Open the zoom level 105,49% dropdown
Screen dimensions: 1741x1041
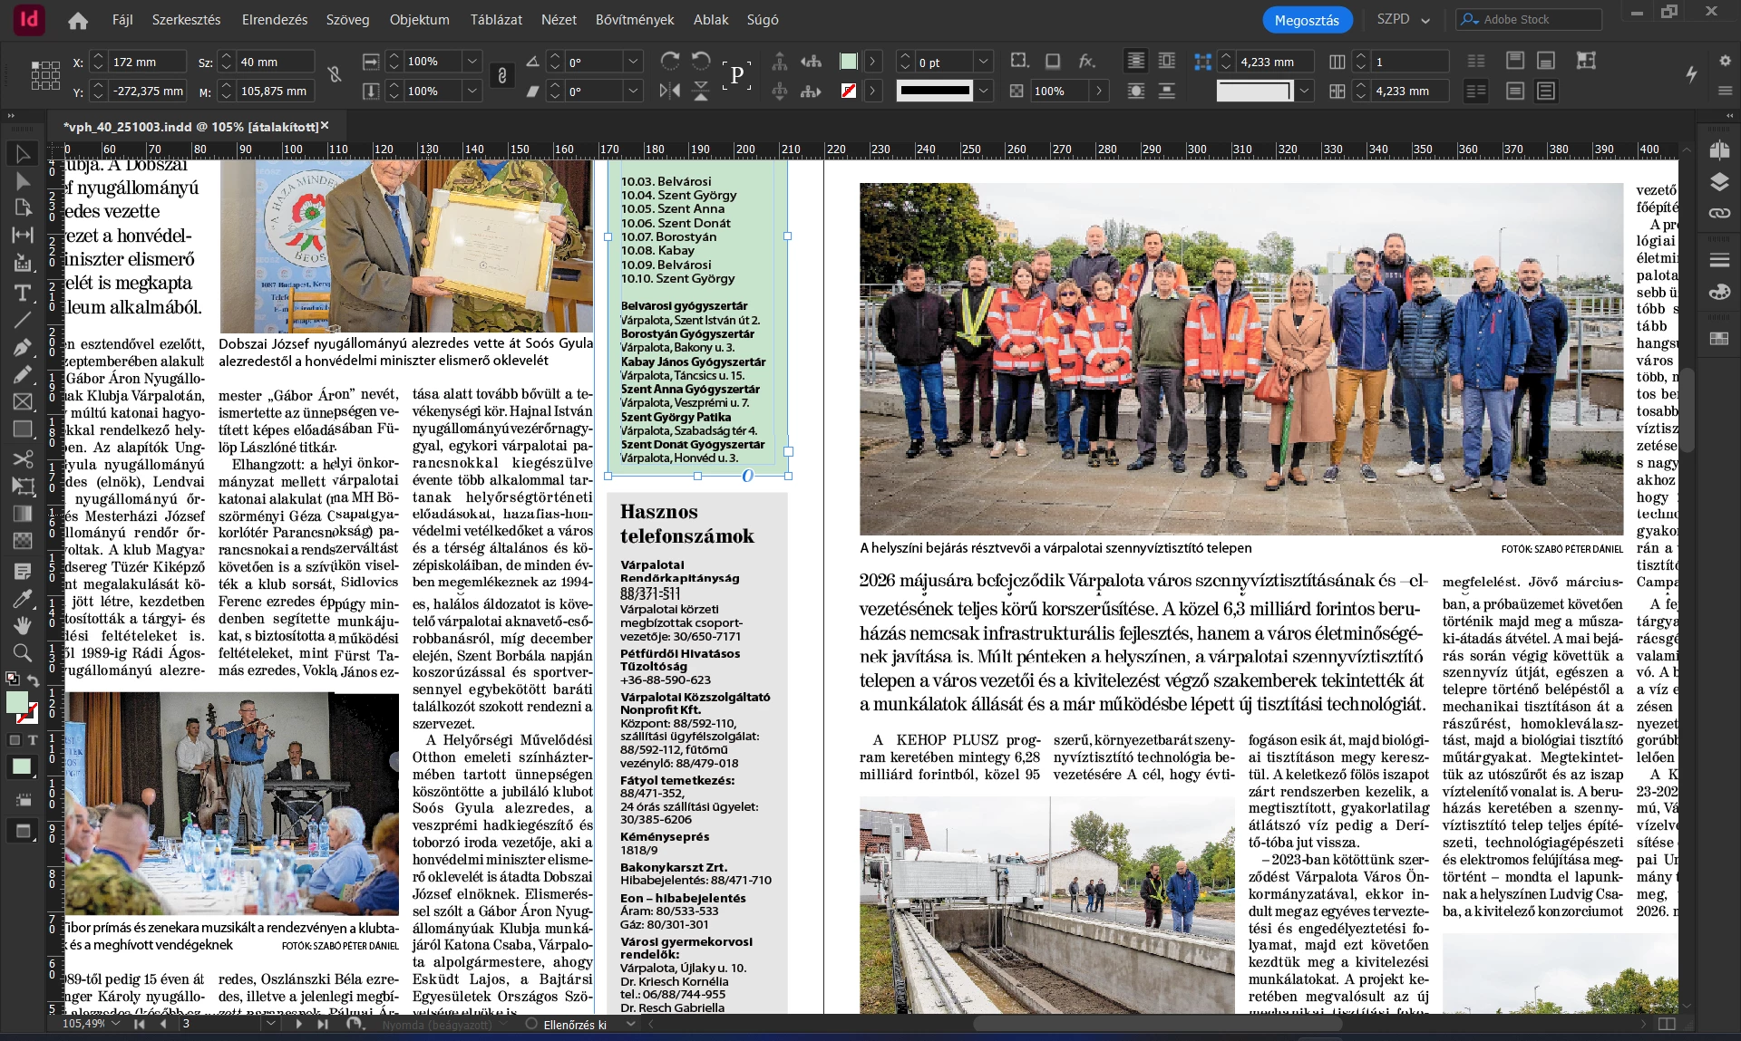click(x=116, y=1024)
